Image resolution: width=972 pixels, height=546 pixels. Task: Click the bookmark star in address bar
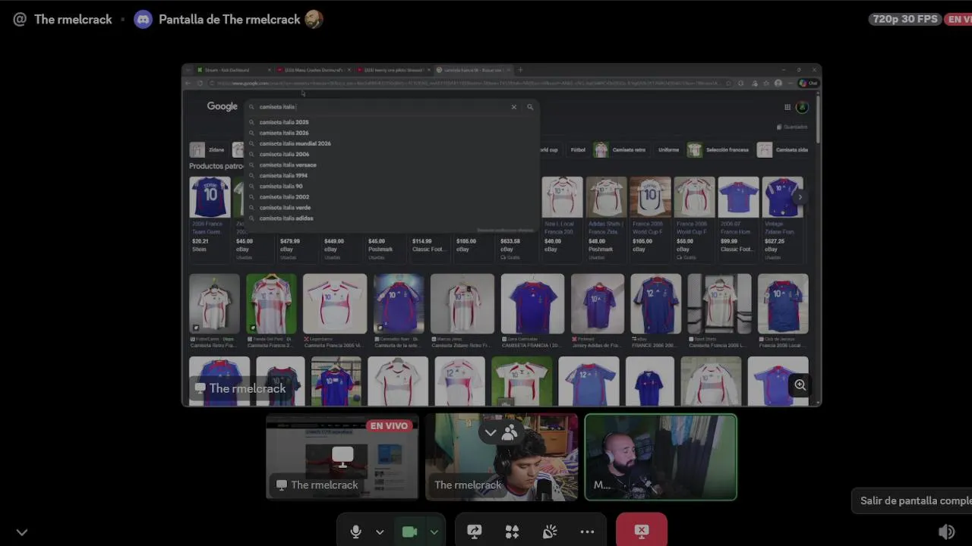(729, 83)
